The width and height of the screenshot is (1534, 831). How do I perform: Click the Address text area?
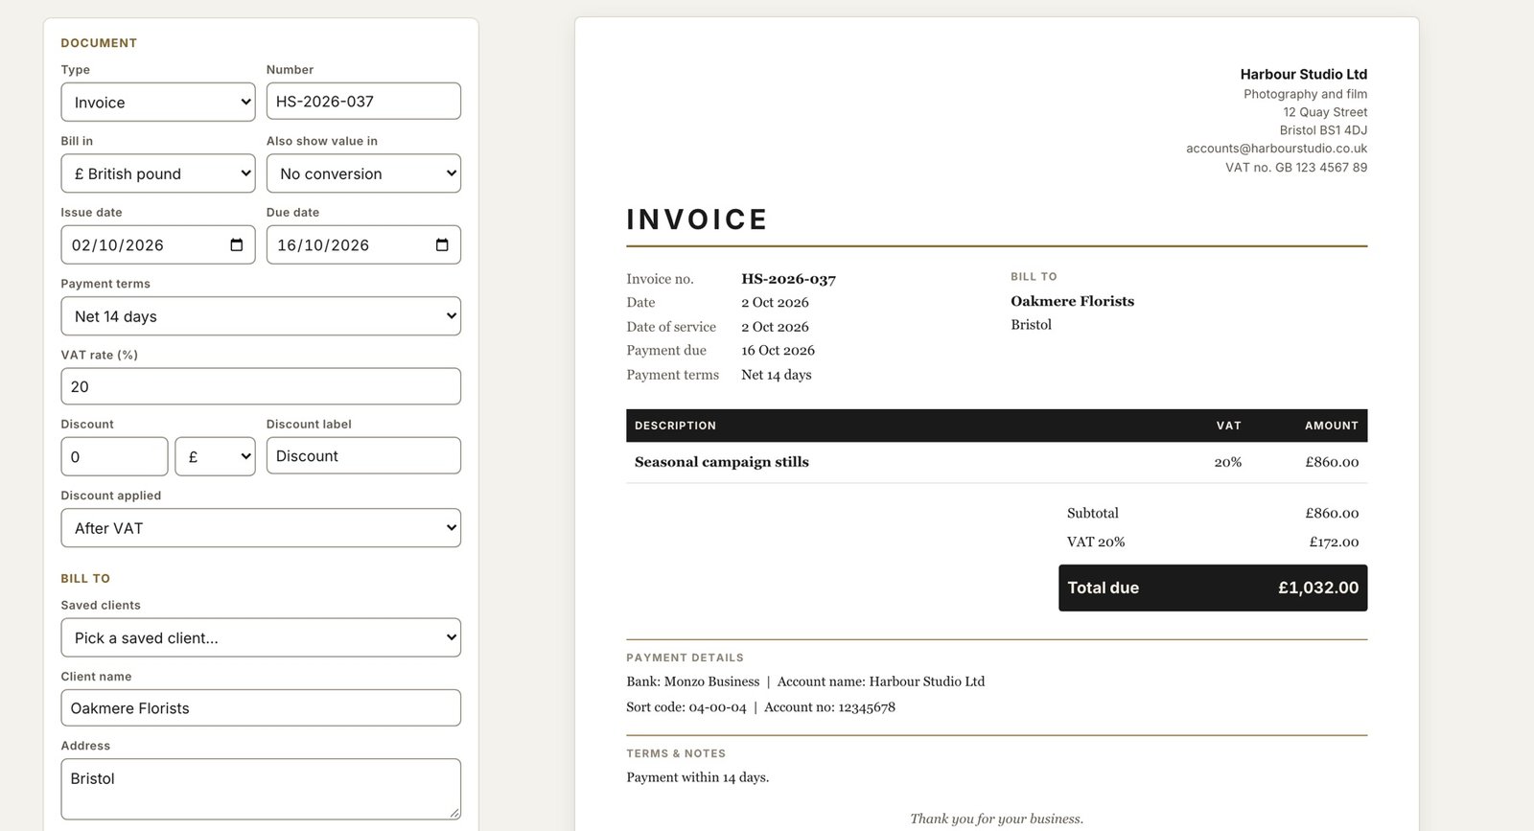[261, 789]
